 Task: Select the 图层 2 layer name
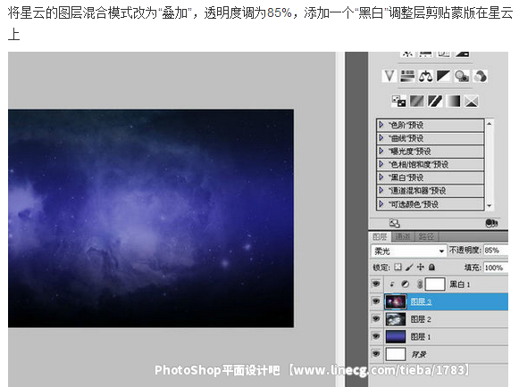pos(421,319)
